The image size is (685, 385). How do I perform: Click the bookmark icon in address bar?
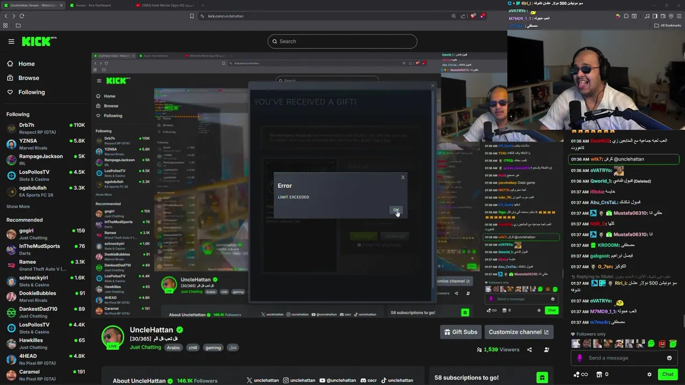[x=192, y=16]
